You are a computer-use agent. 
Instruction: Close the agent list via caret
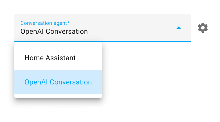178,28
